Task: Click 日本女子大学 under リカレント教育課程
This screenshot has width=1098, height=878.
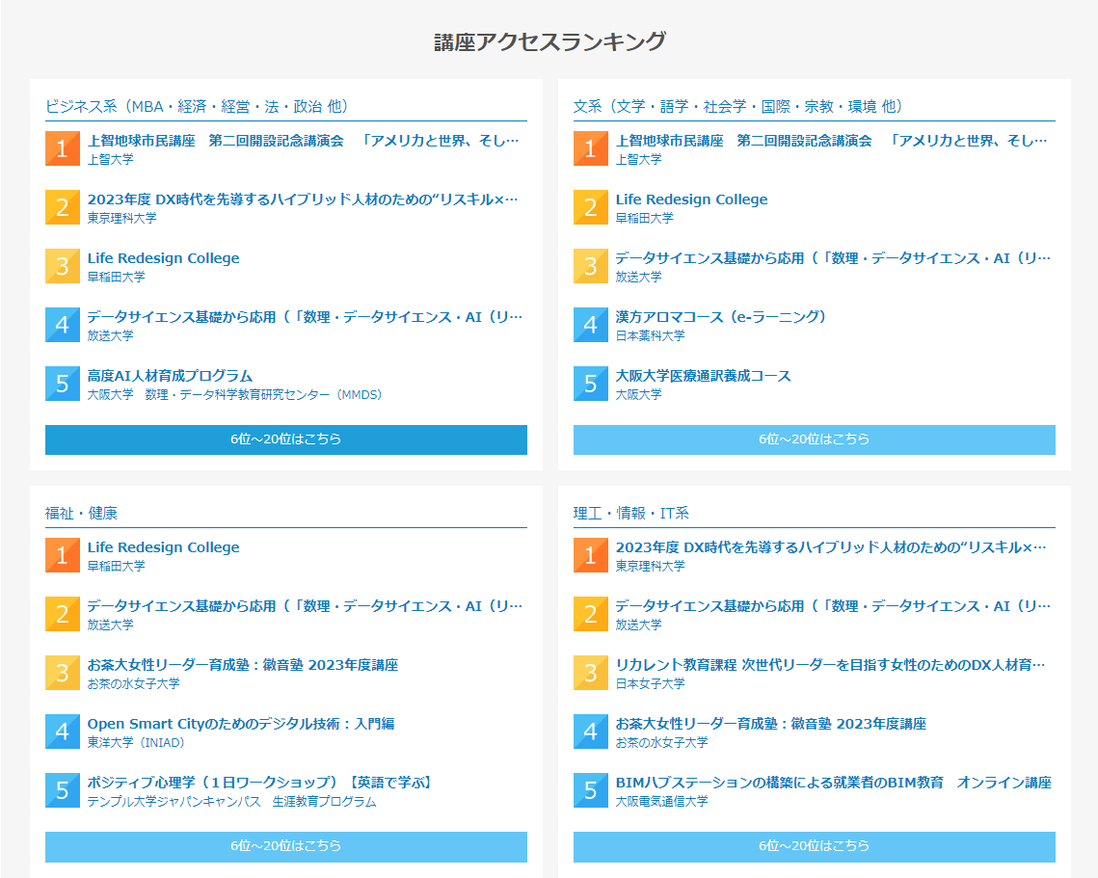Action: click(x=650, y=684)
